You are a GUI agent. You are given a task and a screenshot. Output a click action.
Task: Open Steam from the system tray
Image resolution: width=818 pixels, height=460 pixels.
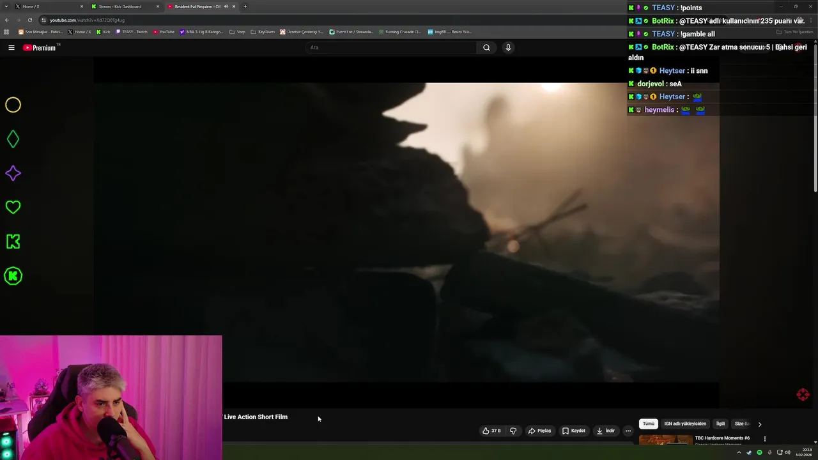tap(749, 452)
